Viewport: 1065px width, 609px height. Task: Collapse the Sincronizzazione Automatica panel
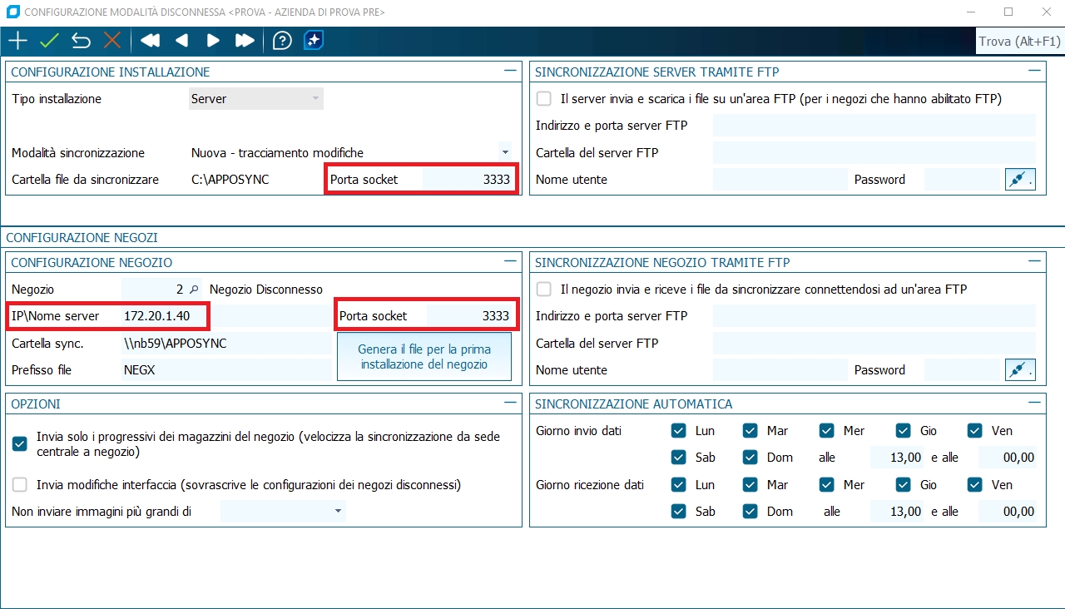(1035, 404)
